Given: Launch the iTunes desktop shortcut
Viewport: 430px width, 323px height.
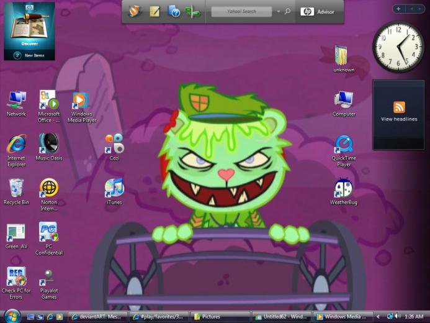Looking at the screenshot, I should pos(114,191).
